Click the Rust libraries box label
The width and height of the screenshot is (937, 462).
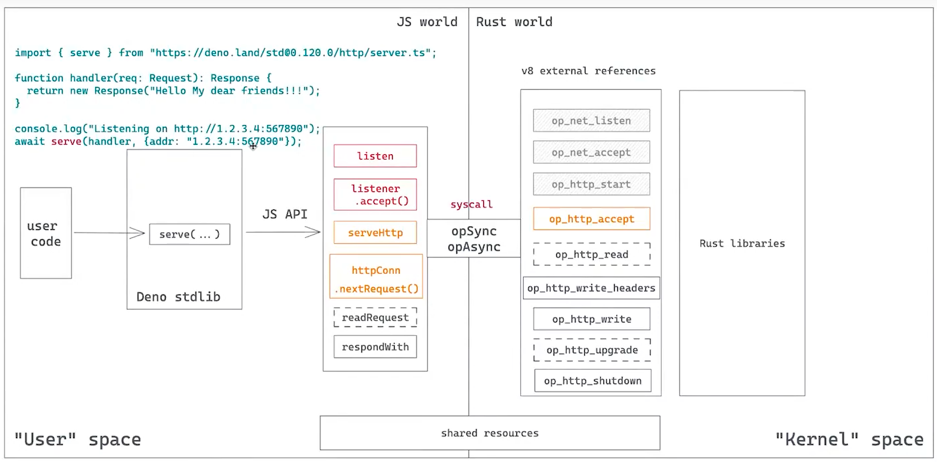click(x=742, y=243)
